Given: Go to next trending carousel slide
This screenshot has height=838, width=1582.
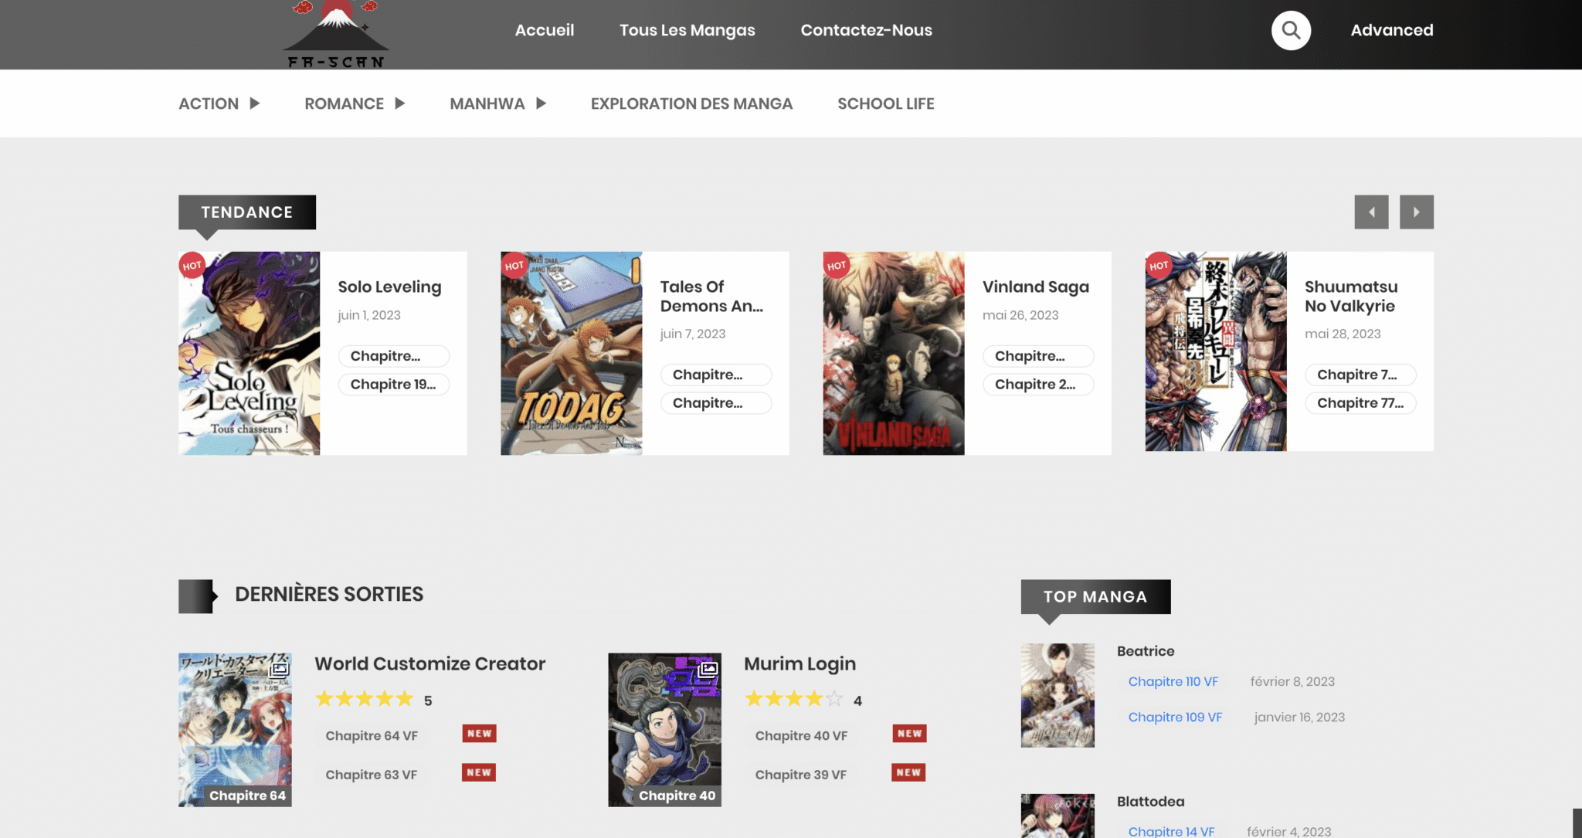Looking at the screenshot, I should click(1416, 212).
